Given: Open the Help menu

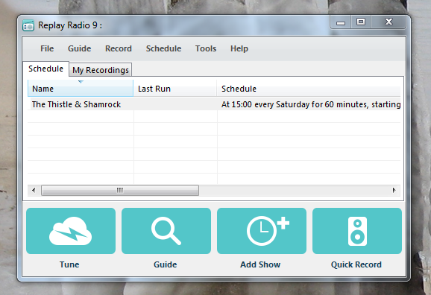Looking at the screenshot, I should coord(239,48).
